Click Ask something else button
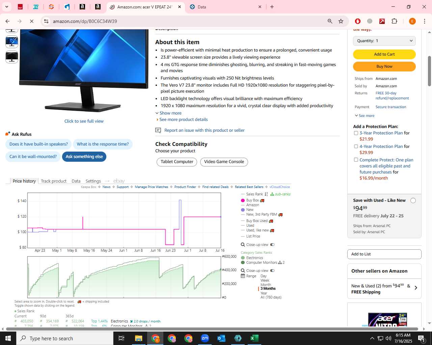Screen dimensions: 432x345 84,157
